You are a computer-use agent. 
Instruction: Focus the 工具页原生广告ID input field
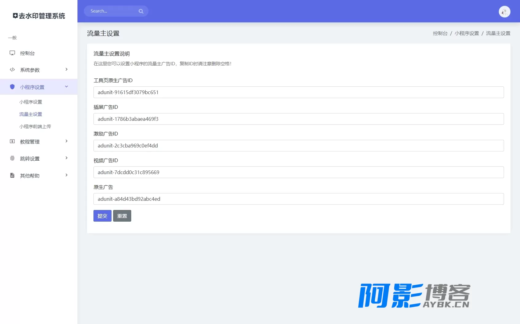(299, 92)
